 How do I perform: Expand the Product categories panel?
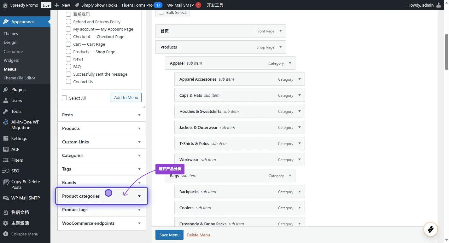[139, 196]
